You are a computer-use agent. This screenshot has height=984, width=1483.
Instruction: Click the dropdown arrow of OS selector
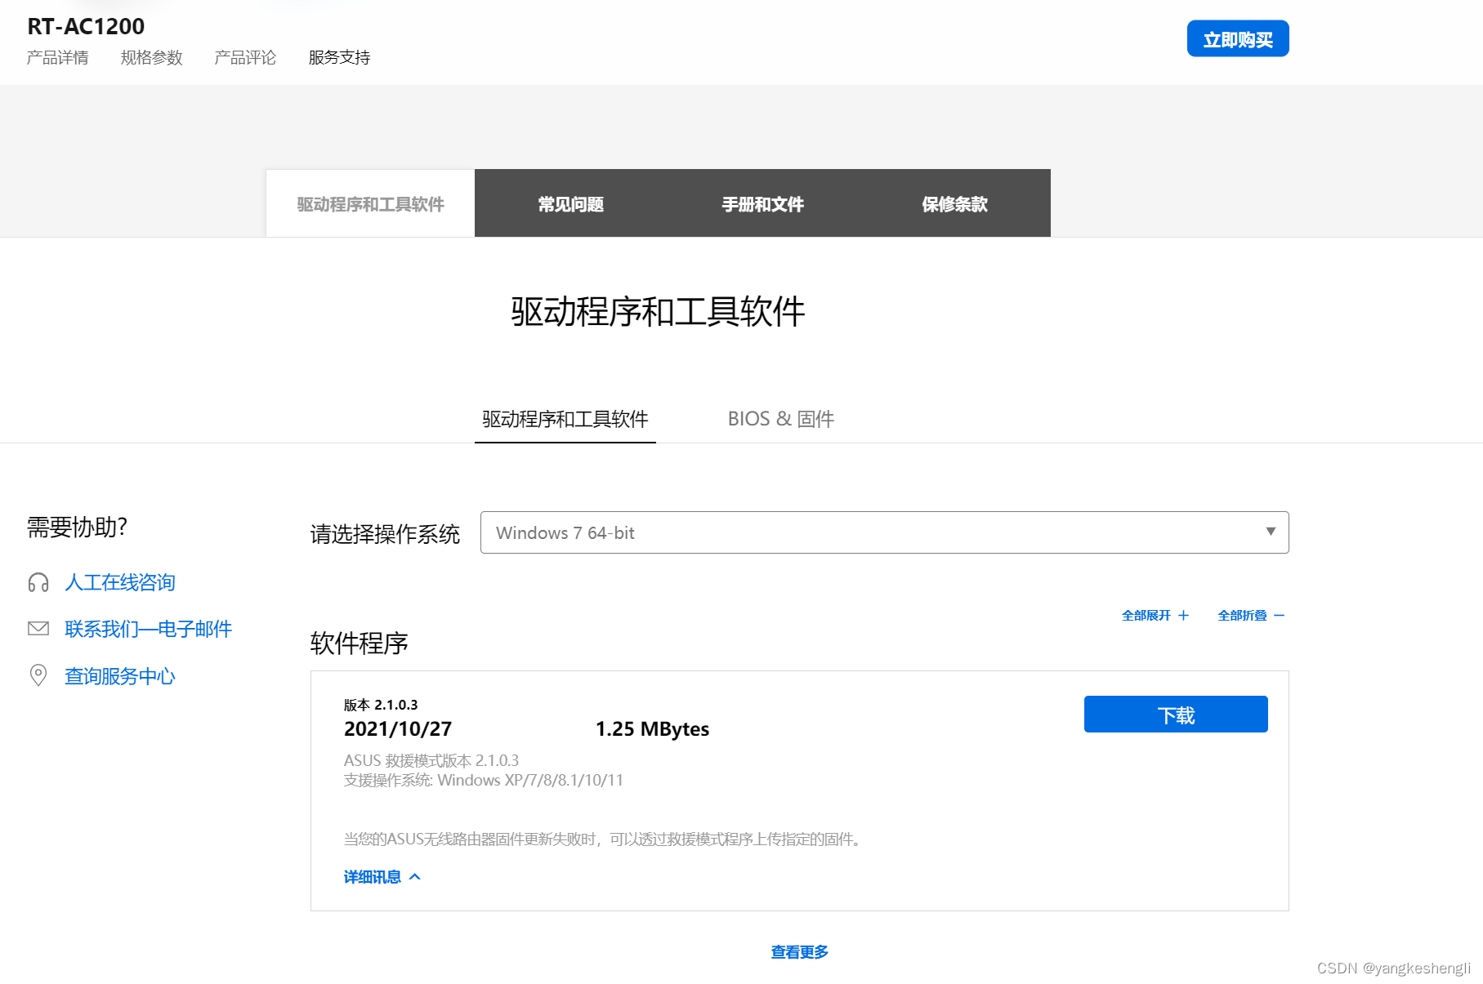(x=1271, y=532)
